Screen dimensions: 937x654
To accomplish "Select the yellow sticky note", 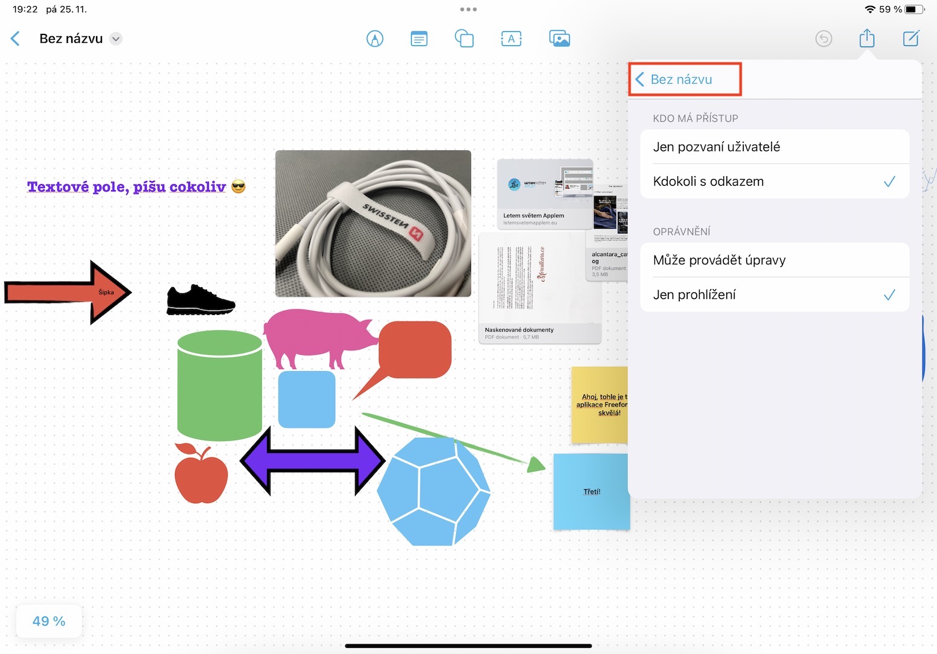I will 600,405.
